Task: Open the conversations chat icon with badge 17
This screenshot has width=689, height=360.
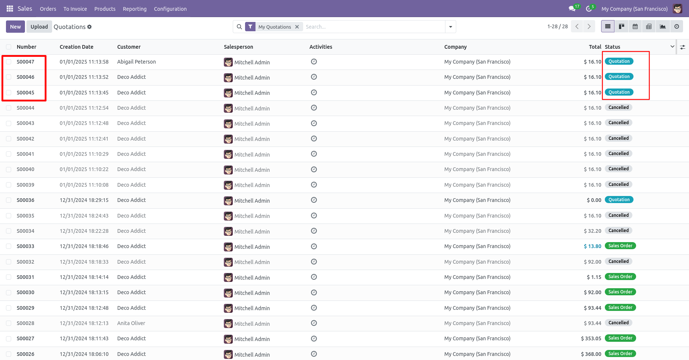Action: click(572, 9)
